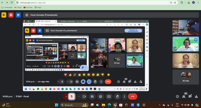The width and height of the screenshot is (201, 108).
Task: Open the weather widget showing 28°C
Action: pos(6,105)
